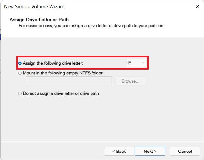This screenshot has height=160, width=204.
Task: Click the selected letter E in the combo
Action: click(130, 63)
